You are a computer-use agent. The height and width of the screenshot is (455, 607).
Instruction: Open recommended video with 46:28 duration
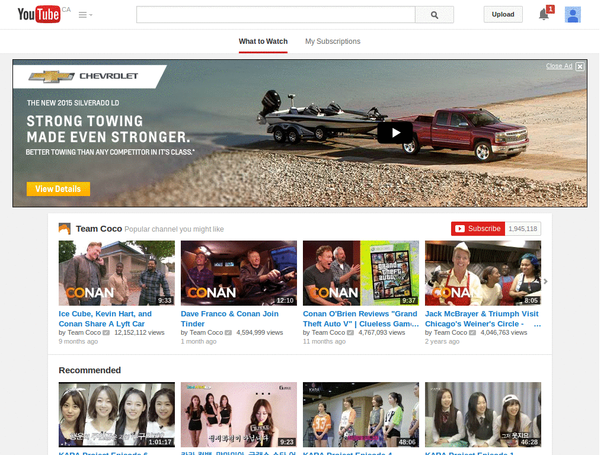coord(483,415)
